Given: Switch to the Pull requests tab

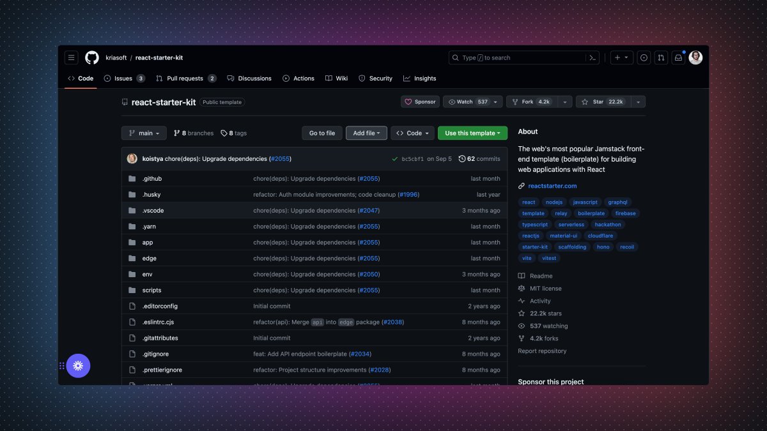Looking at the screenshot, I should point(186,79).
